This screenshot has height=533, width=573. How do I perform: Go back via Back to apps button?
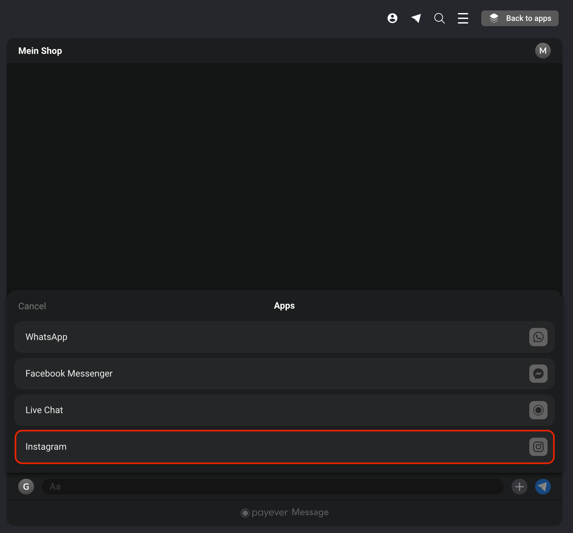pyautogui.click(x=520, y=18)
